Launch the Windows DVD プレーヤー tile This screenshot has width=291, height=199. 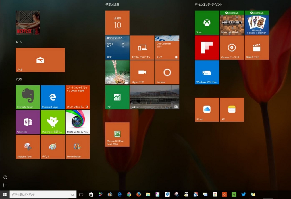(207, 72)
